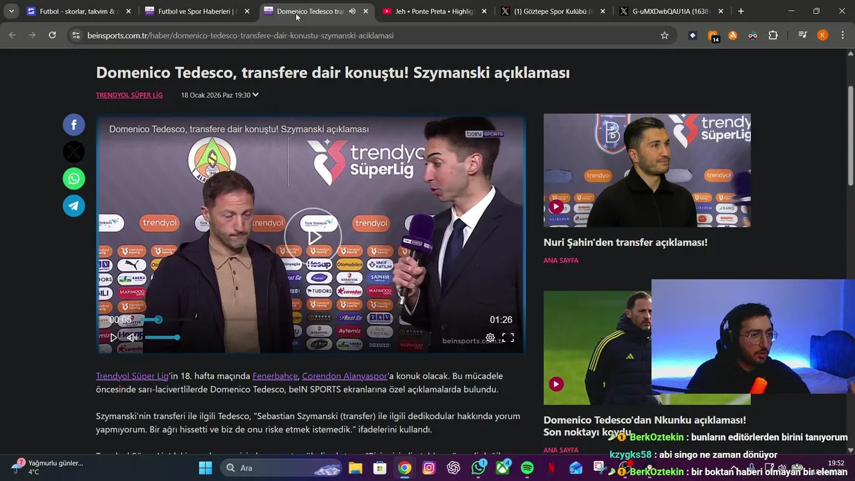This screenshot has width=855, height=481.
Task: Play the Tedesco interview video
Action: [313, 236]
